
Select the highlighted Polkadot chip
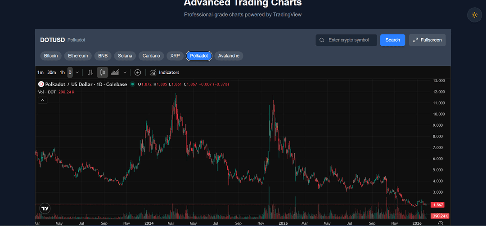(x=199, y=56)
